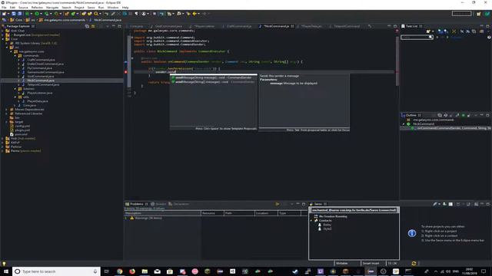The width and height of the screenshot is (492, 276).
Task: Click Link with Editor icon in Package Explorer
Action: (x=93, y=26)
